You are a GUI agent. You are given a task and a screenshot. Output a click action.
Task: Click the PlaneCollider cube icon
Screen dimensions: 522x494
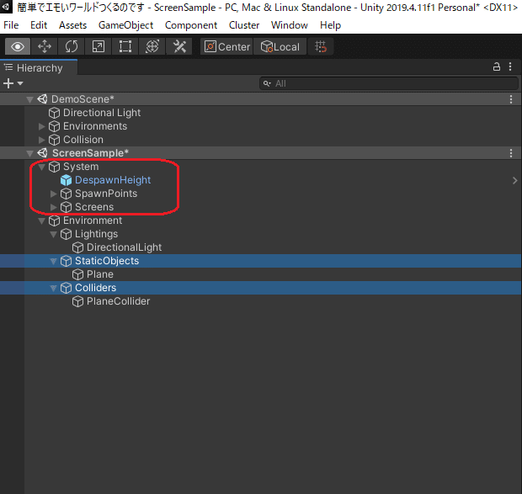click(78, 301)
